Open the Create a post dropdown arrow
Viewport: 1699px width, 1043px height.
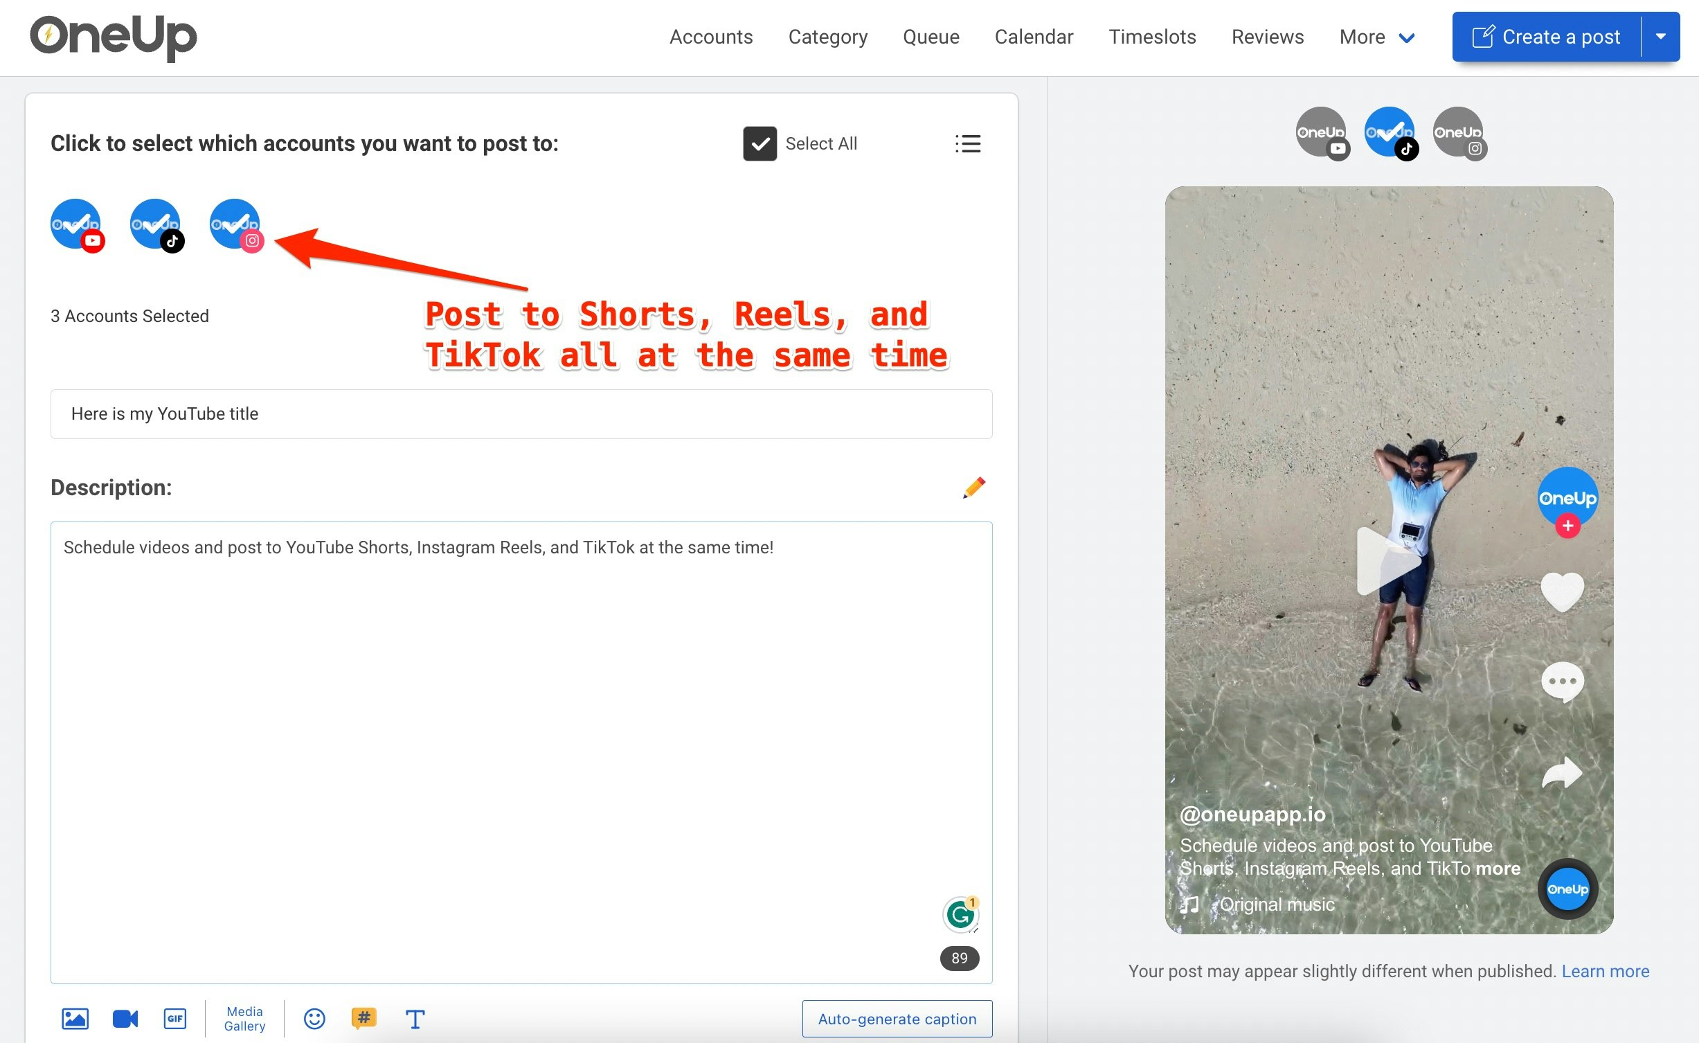click(x=1661, y=37)
